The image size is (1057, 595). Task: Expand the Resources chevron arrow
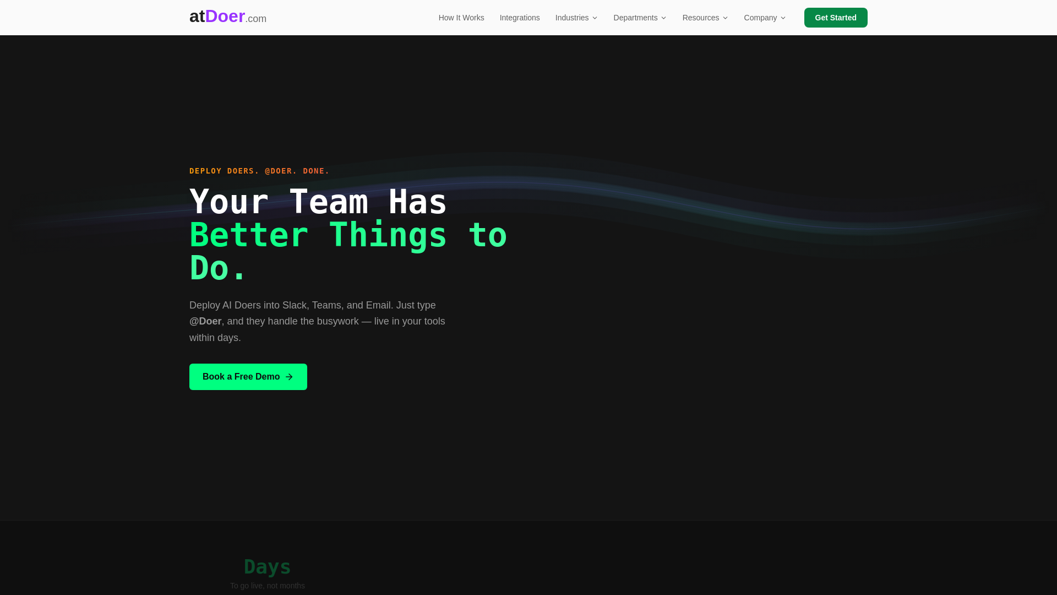725,18
